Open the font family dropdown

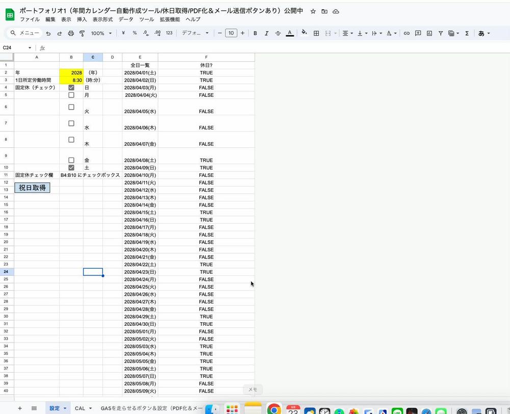coord(194,33)
